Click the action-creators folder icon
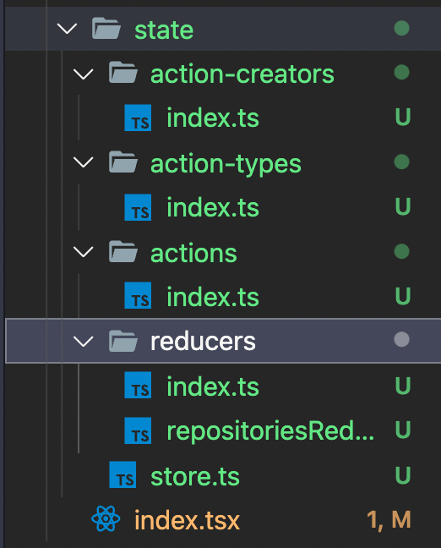The height and width of the screenshot is (548, 441). pyautogui.click(x=122, y=73)
